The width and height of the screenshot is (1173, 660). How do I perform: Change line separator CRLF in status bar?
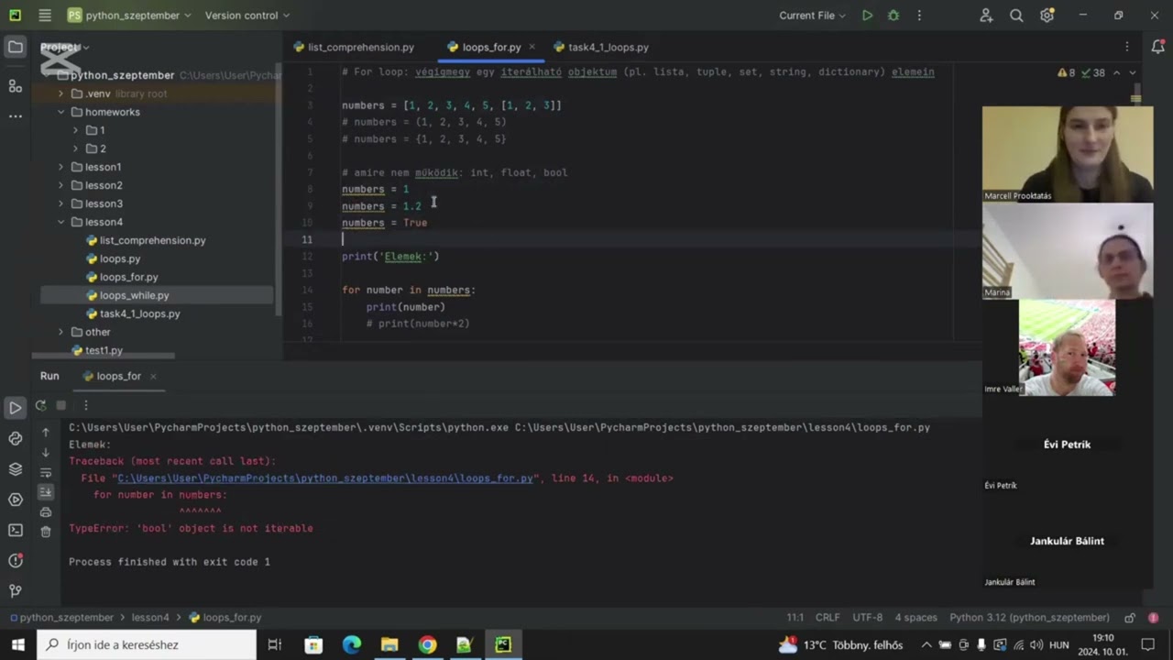click(828, 618)
